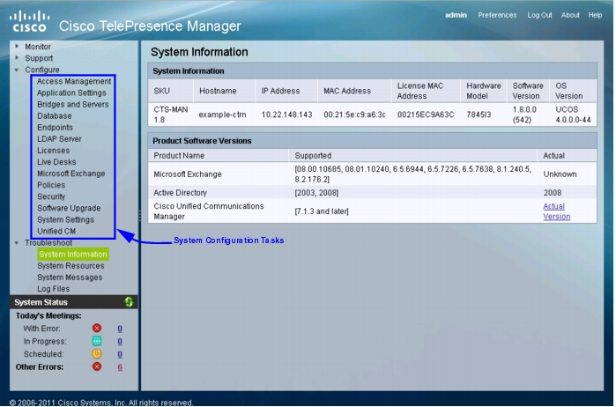Click the sidebar splitter handle
The width and height of the screenshot is (616, 407).
point(139,215)
